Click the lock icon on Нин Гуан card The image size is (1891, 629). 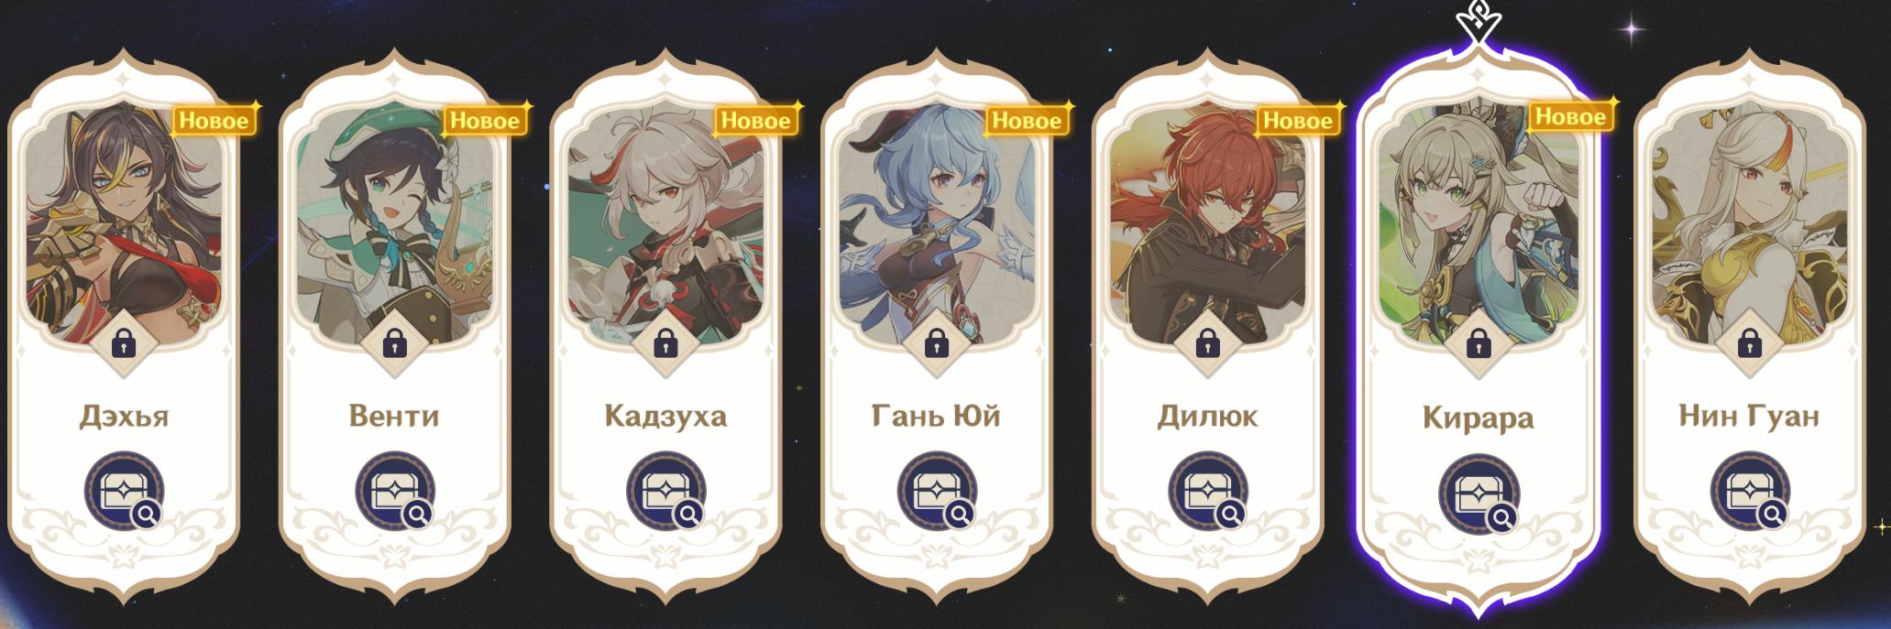coord(1750,344)
